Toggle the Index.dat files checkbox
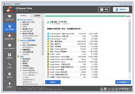The height and width of the screenshot is (94, 135). tap(21, 31)
